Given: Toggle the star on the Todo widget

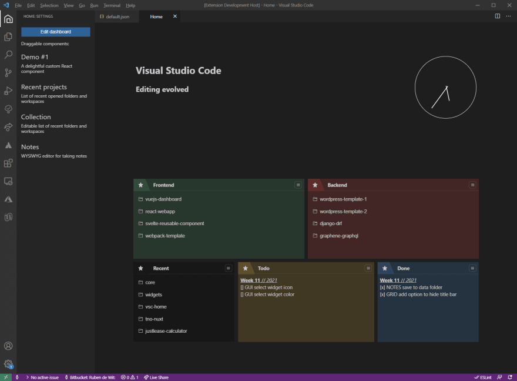Looking at the screenshot, I should (x=245, y=268).
